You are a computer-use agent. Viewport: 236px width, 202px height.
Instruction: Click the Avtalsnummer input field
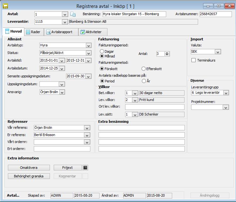point(216,14)
